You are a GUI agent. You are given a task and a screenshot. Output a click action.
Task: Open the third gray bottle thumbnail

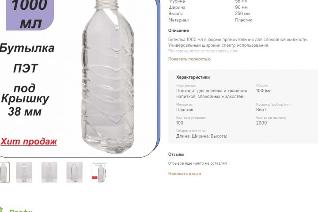[x=49, y=172]
